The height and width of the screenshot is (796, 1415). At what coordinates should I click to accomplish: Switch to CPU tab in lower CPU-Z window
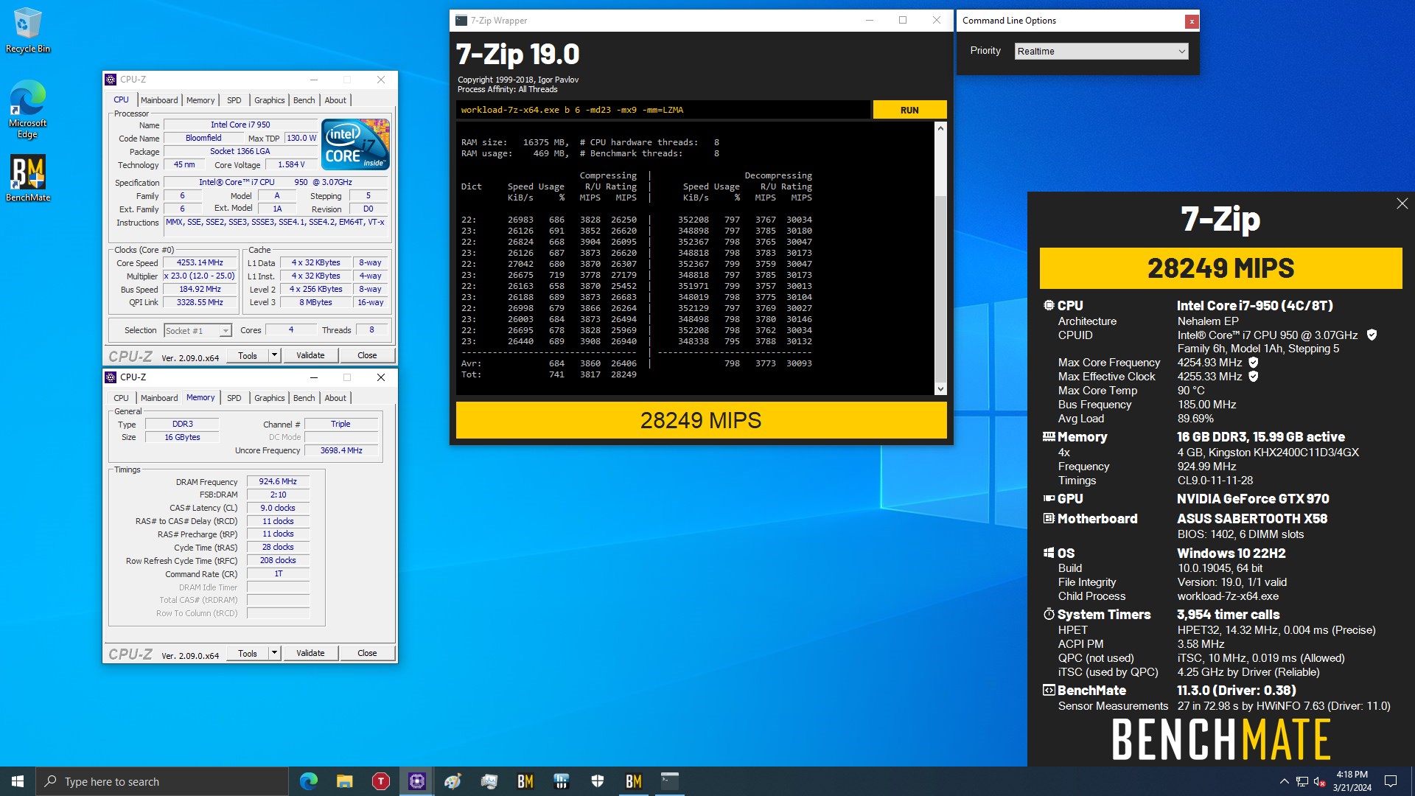tap(121, 398)
